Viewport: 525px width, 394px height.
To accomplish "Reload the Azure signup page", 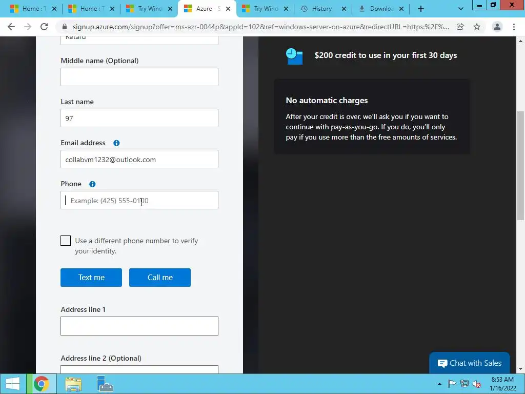I will pos(44,27).
